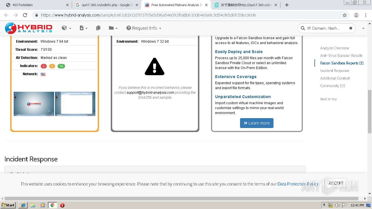Launch Internet Explorer from taskbar
Image resolution: width=372 pixels, height=209 pixels.
(x=23, y=205)
